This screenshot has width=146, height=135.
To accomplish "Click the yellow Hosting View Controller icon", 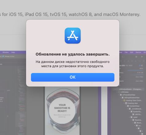I will click(x=124, y=100).
